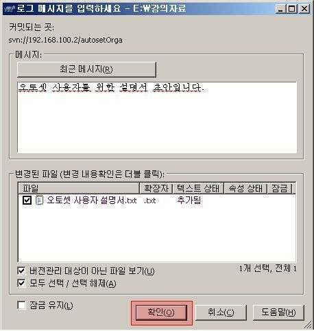Minimize the commit dialog window
314x331 pixels.
280,9
